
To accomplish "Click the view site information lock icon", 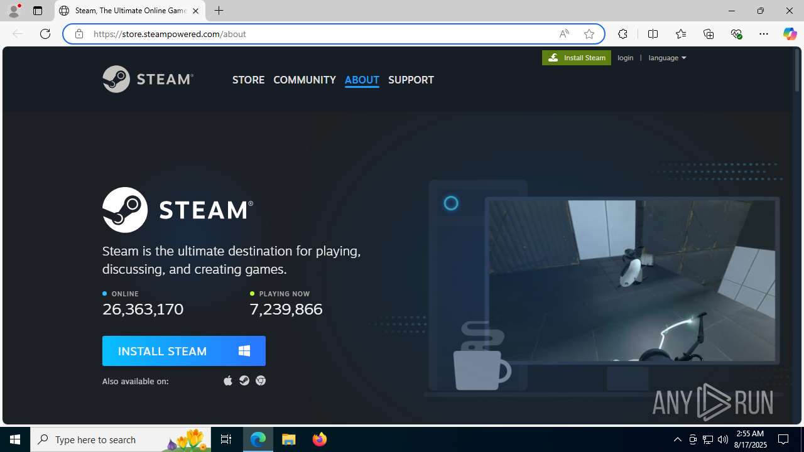I will [79, 34].
